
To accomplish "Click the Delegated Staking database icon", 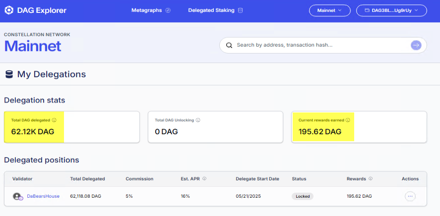I will (240, 10).
